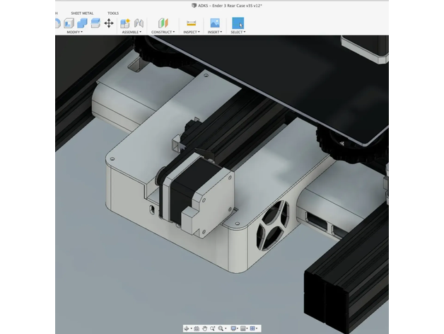Open the INSERT menu label

pos(215,32)
